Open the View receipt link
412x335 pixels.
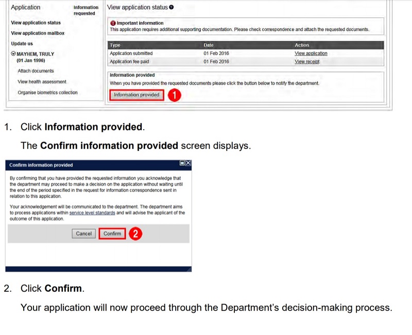coord(307,62)
